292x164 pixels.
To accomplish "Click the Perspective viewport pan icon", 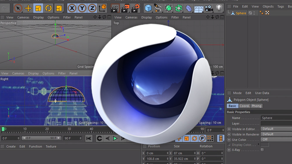I will (x=95, y=17).
